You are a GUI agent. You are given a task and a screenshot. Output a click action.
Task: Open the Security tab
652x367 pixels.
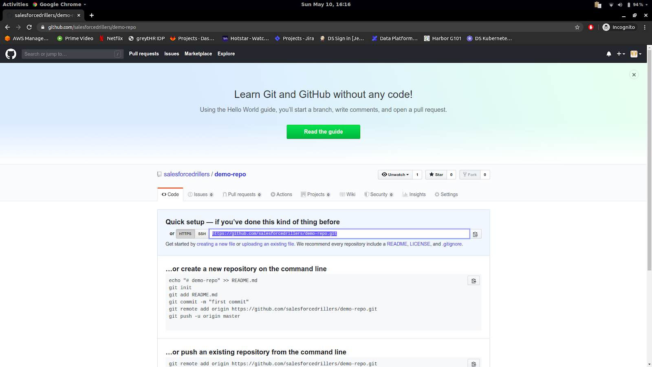pos(379,195)
